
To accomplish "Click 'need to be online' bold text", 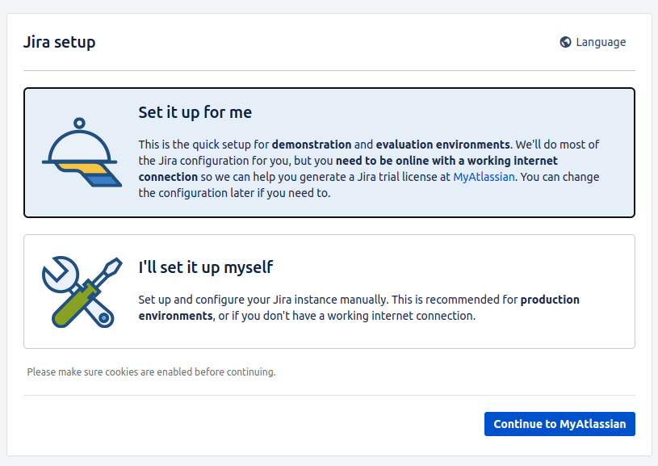I will coord(378,161).
